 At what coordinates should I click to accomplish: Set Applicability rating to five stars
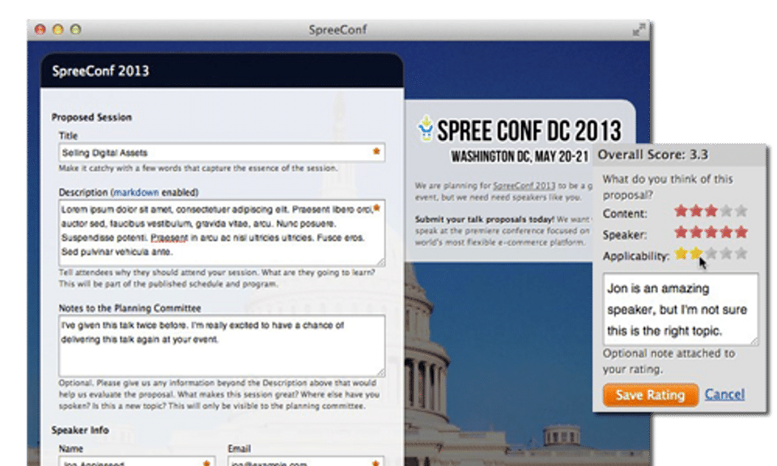point(741,254)
